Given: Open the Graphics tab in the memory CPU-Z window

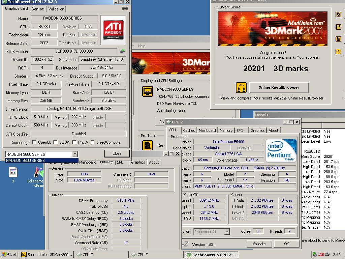Looking at the screenshot, I should pos(138,162).
